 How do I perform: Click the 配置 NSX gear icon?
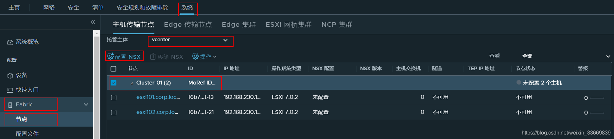111,56
